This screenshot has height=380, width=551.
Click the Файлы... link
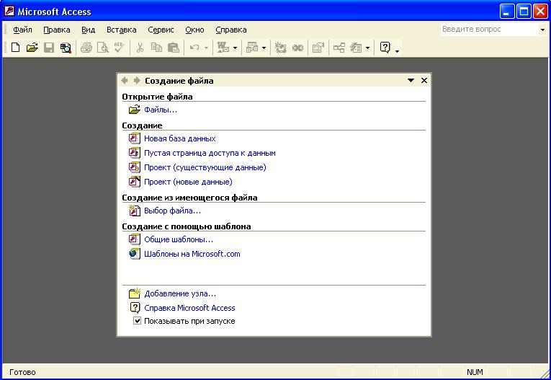point(161,110)
